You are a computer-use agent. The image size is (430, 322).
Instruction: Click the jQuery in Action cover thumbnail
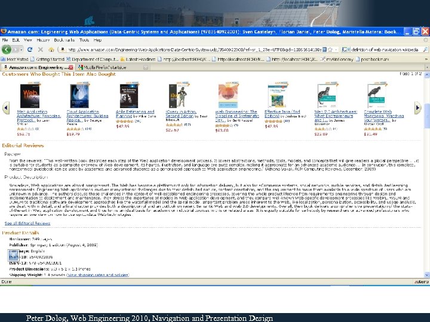click(x=178, y=96)
